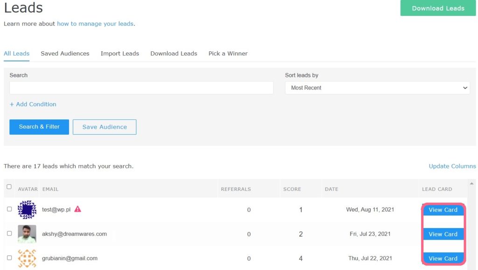Tick the select-all checkbox in table header
The image size is (478, 270).
pos(9,187)
